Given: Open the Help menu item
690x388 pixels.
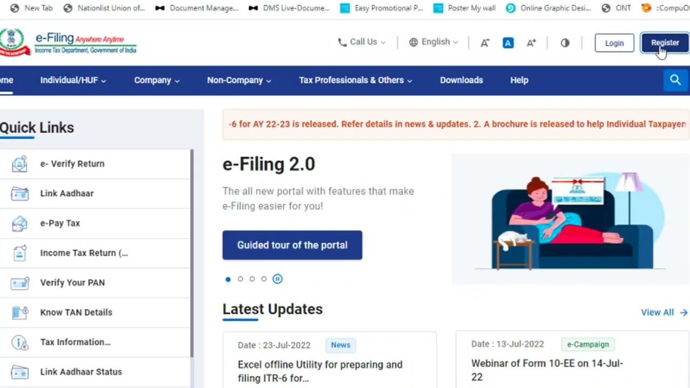Looking at the screenshot, I should point(519,80).
